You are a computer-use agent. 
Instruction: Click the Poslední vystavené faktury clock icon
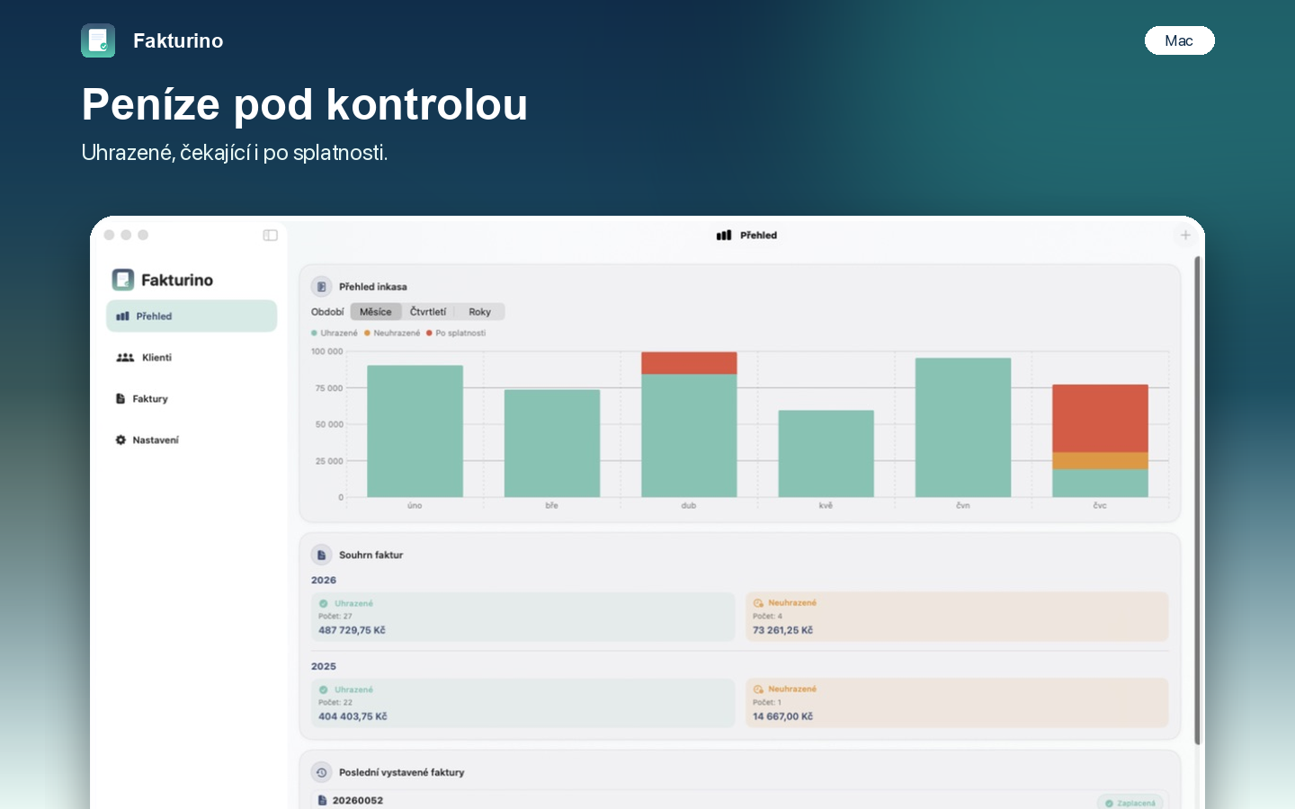(321, 772)
